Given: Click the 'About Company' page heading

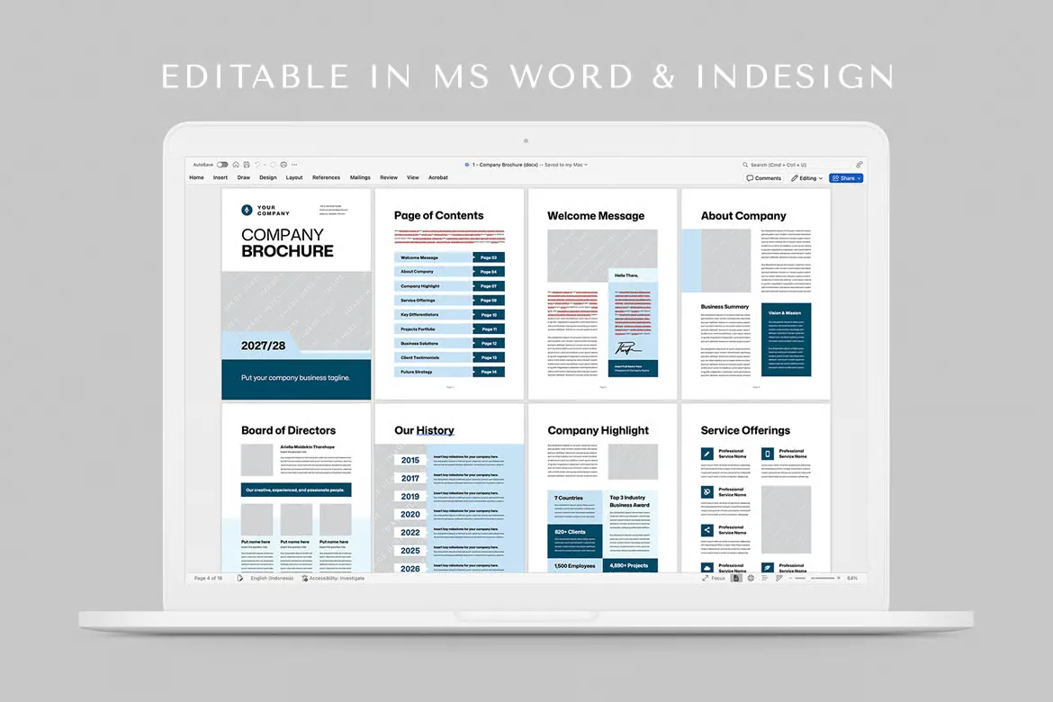Looking at the screenshot, I should click(743, 216).
